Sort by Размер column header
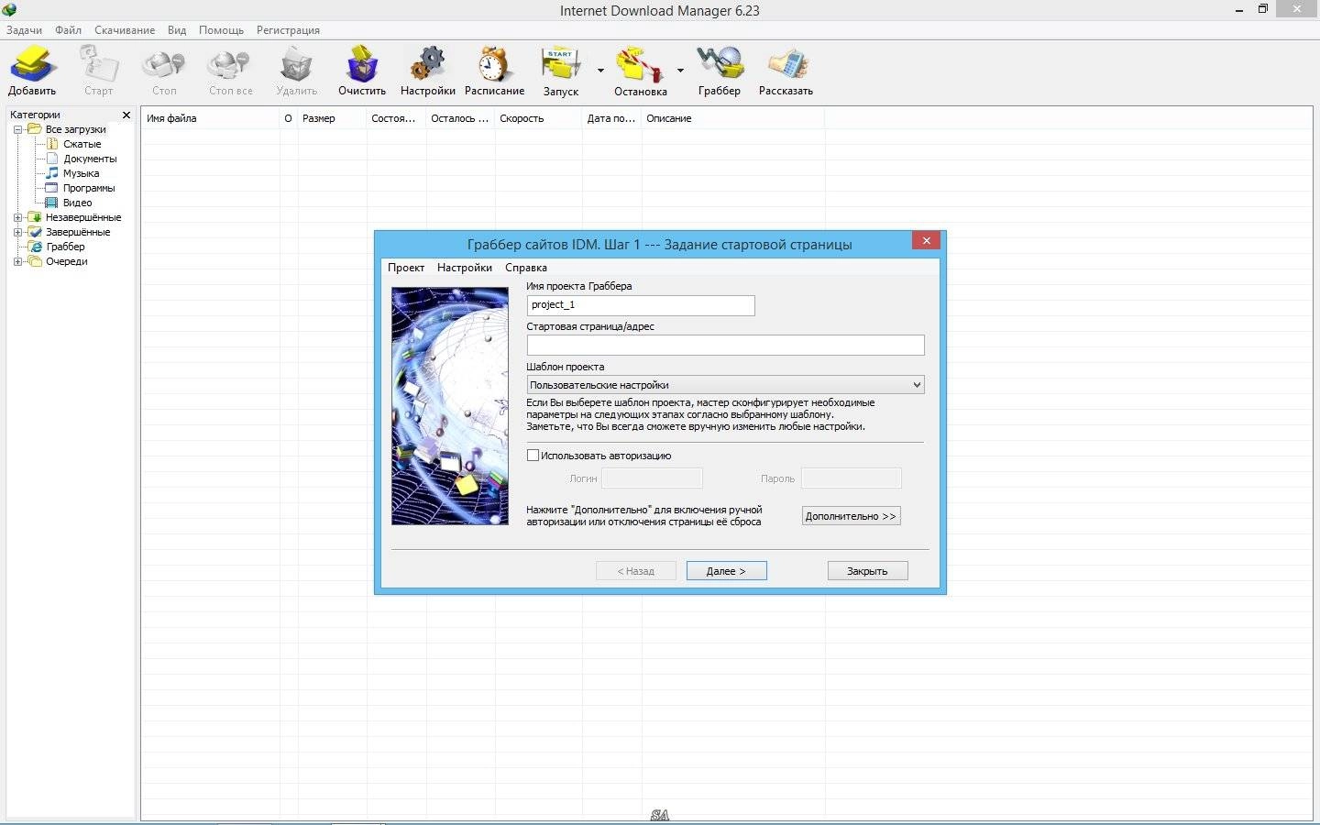 332,118
